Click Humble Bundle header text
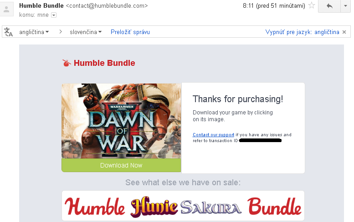354x222 pixels. pos(104,63)
